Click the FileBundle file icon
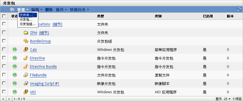 [x=26, y=75]
